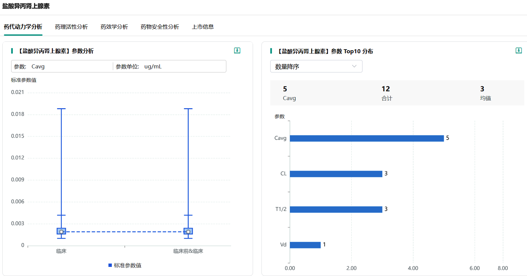Click the dropdown chevron arrow for sorting

pyautogui.click(x=354, y=66)
